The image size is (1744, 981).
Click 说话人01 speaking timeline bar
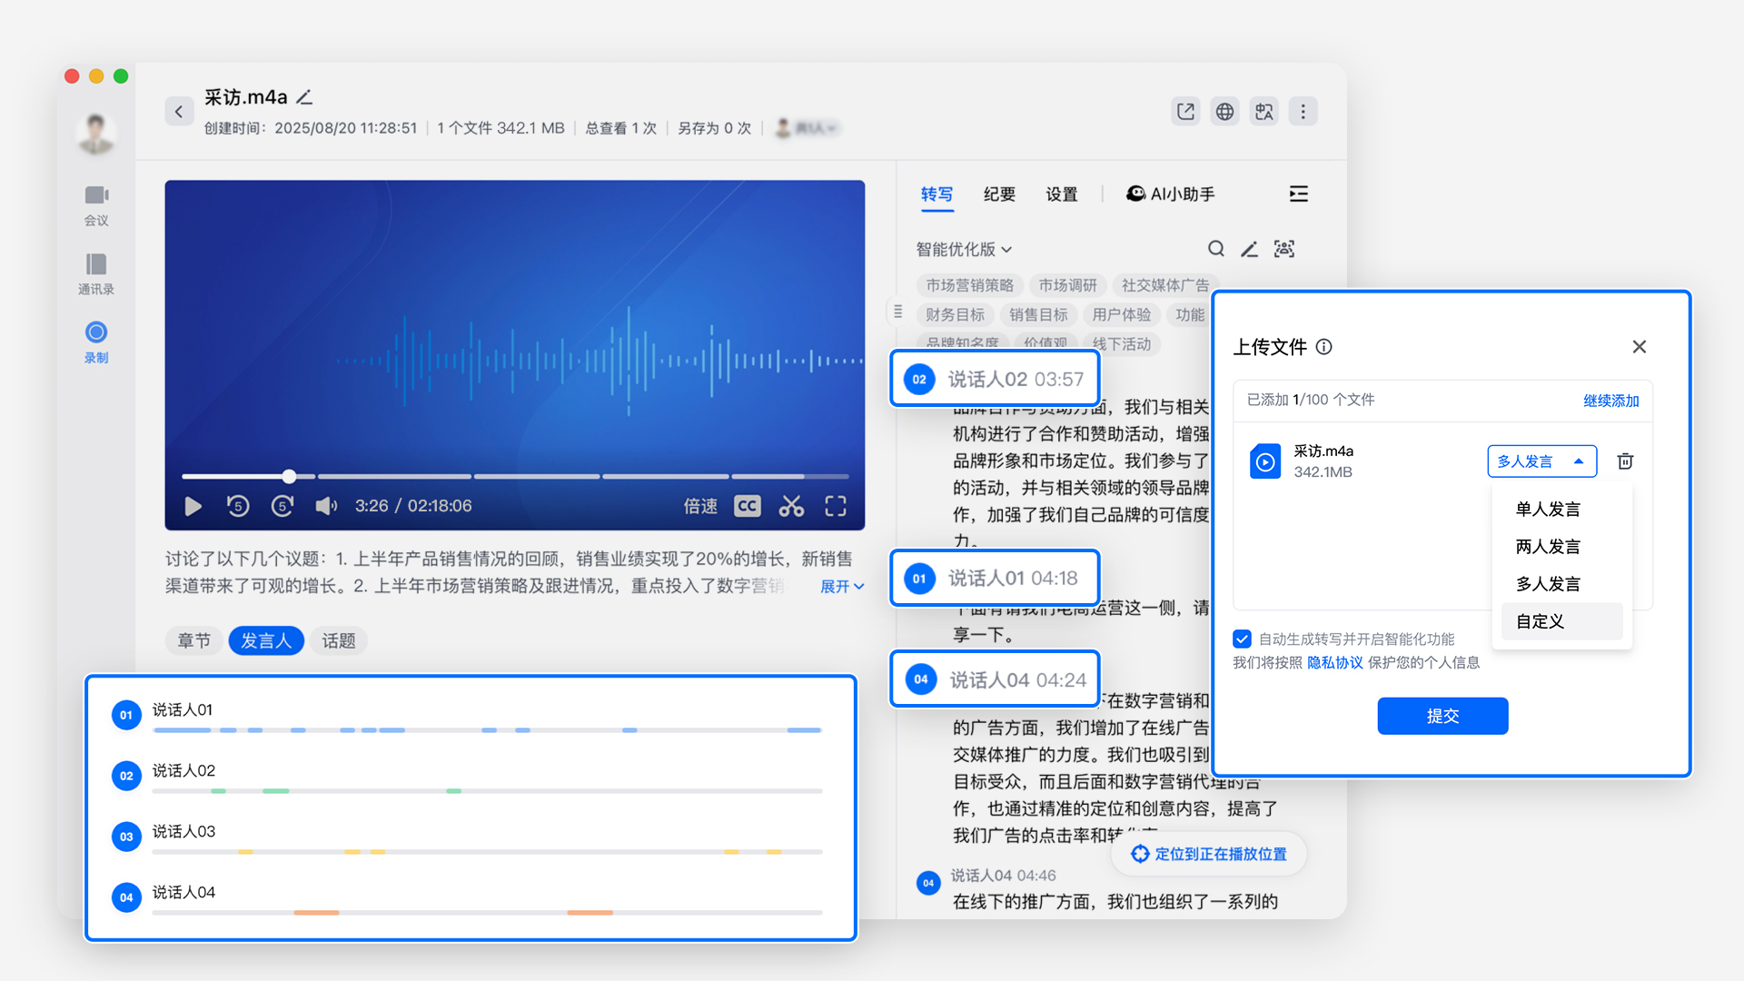[488, 730]
